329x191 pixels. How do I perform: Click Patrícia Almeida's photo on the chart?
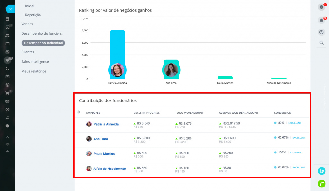pos(117,70)
